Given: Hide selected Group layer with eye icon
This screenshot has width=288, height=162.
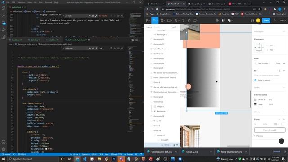Looking at the screenshot, I should (177, 145).
